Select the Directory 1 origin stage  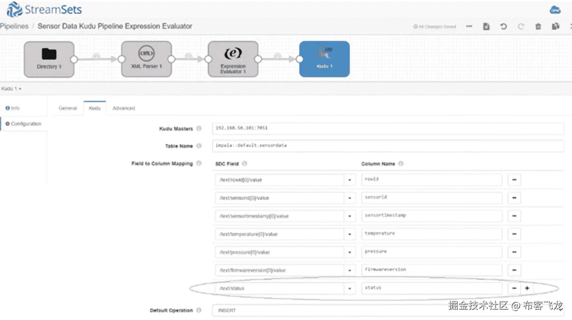point(49,59)
